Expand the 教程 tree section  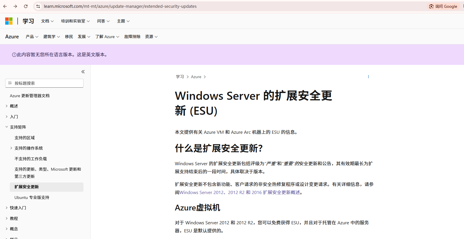pos(12,219)
